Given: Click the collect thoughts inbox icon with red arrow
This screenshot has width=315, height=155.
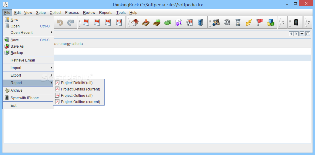Looking at the screenshot, I should pos(146,22).
